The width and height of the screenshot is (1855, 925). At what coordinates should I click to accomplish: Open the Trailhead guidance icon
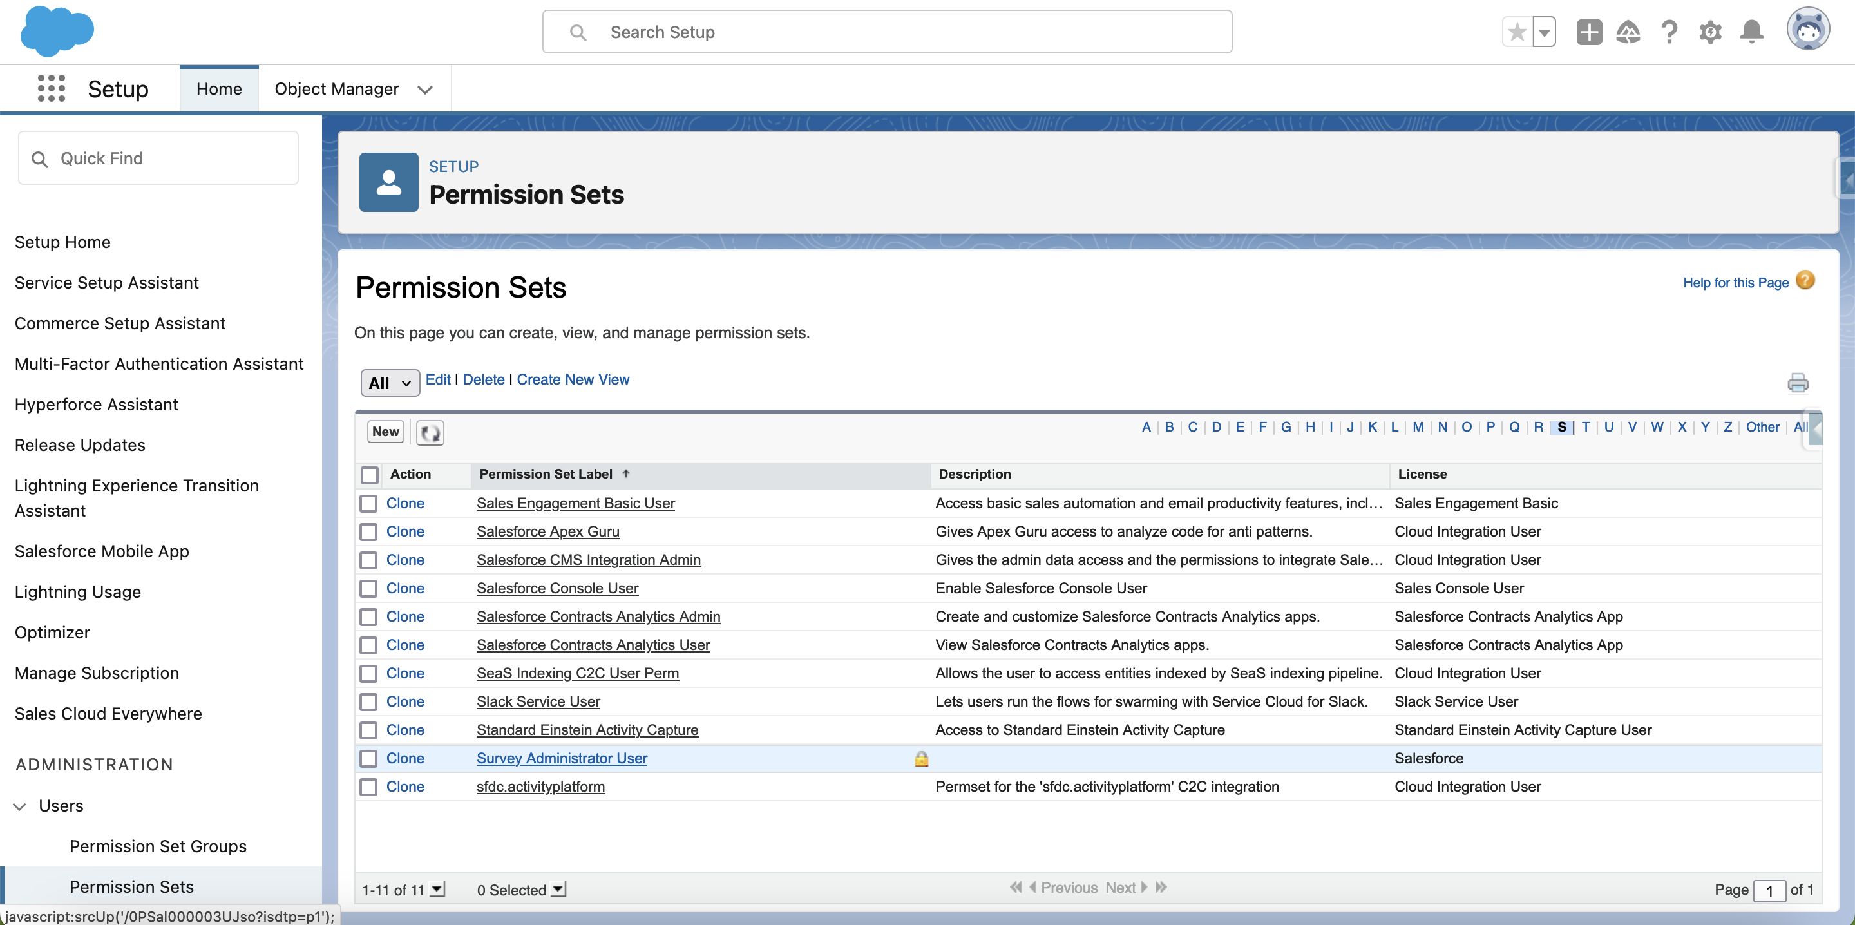(x=1628, y=32)
